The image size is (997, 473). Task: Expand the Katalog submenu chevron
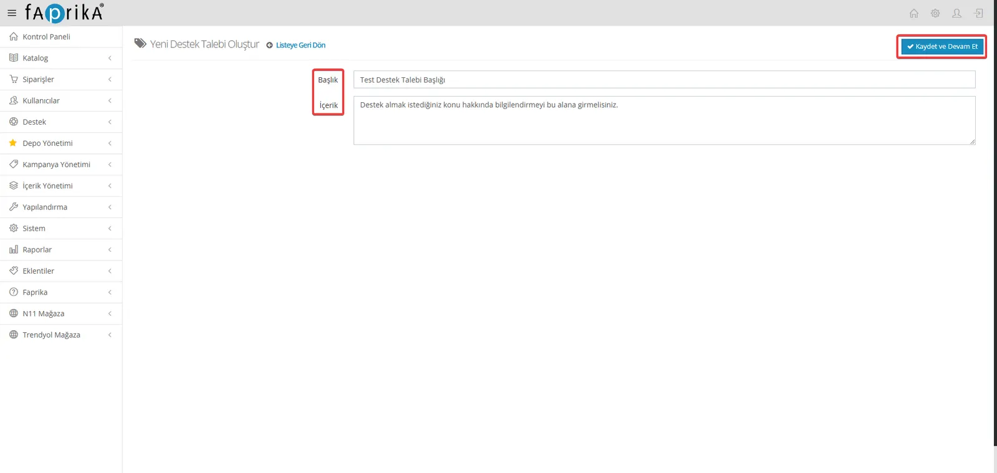pyautogui.click(x=110, y=58)
